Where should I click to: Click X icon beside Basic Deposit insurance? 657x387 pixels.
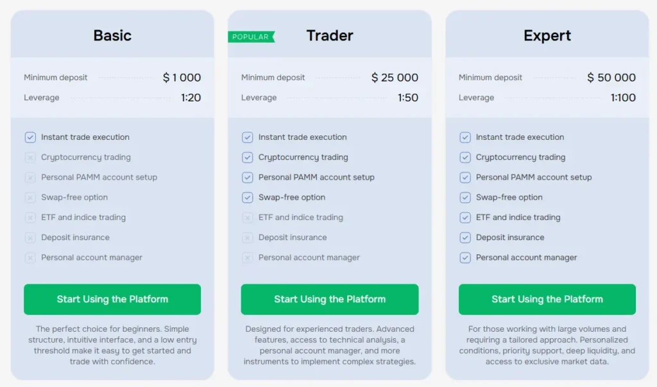(x=30, y=237)
